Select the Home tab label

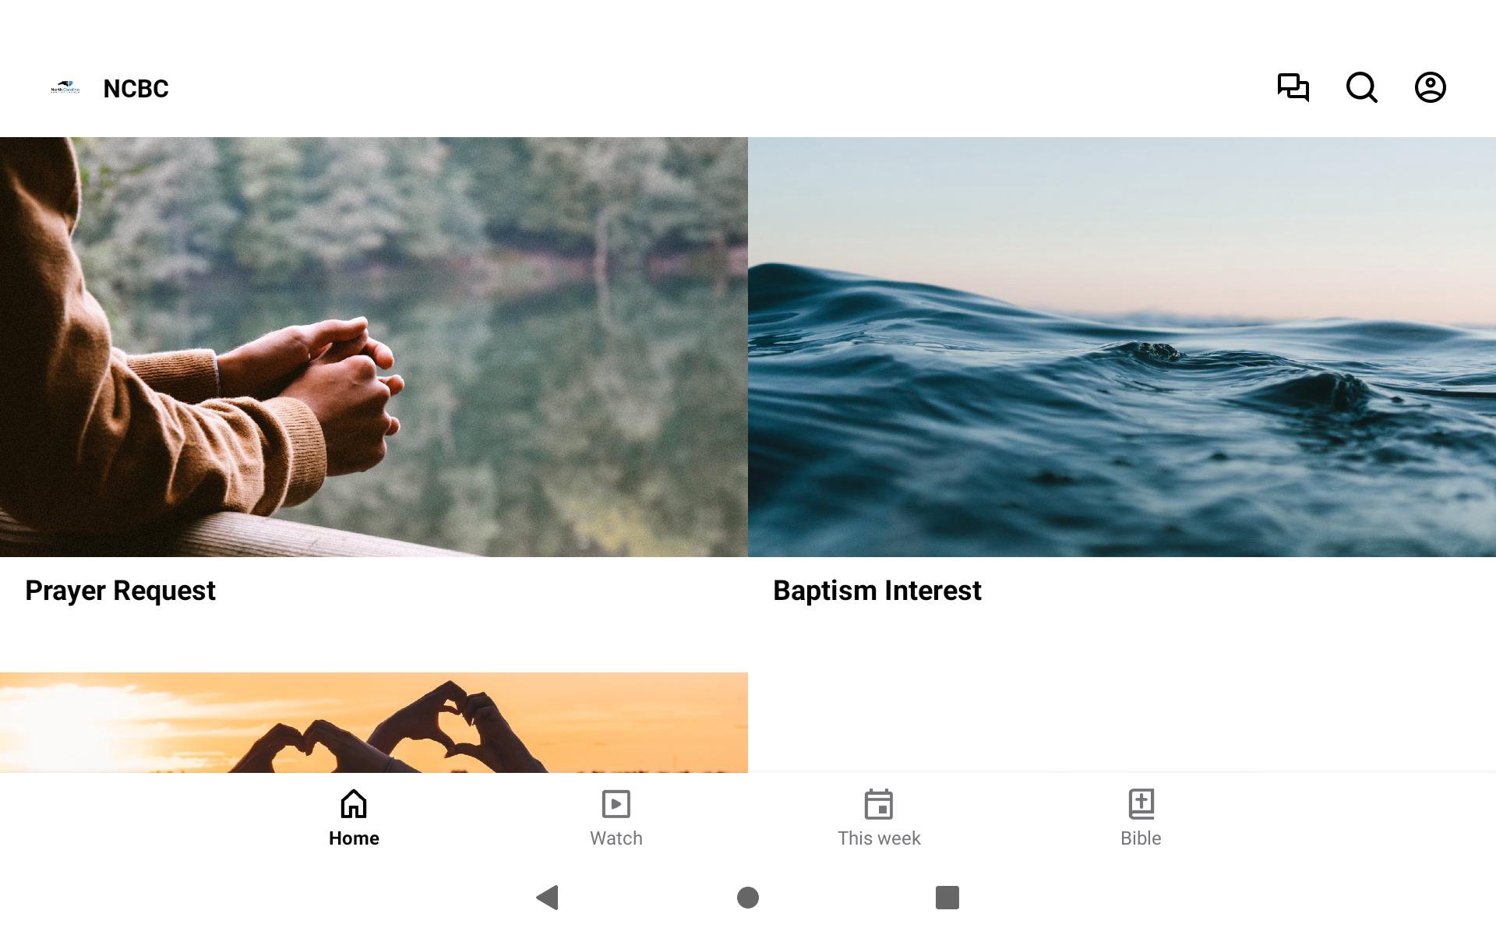(x=354, y=838)
